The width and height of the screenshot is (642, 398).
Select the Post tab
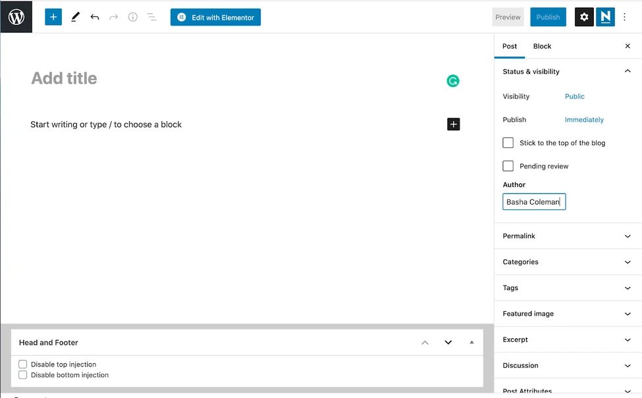510,46
